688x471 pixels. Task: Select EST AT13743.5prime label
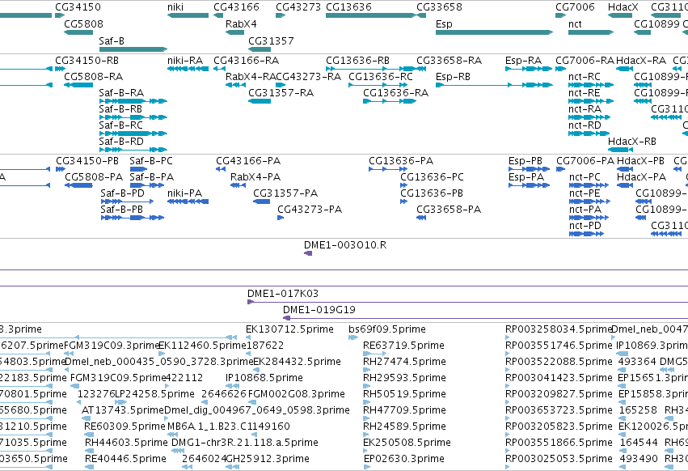tap(123, 410)
